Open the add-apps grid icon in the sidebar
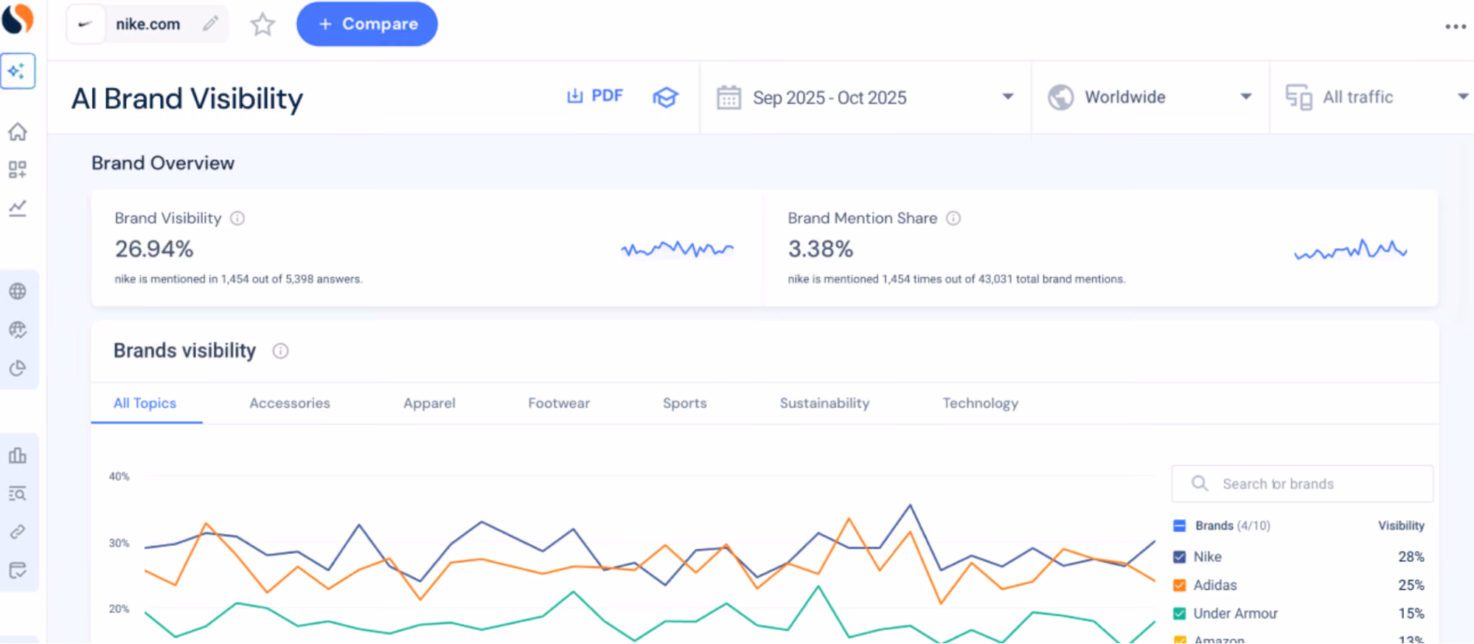 [18, 170]
